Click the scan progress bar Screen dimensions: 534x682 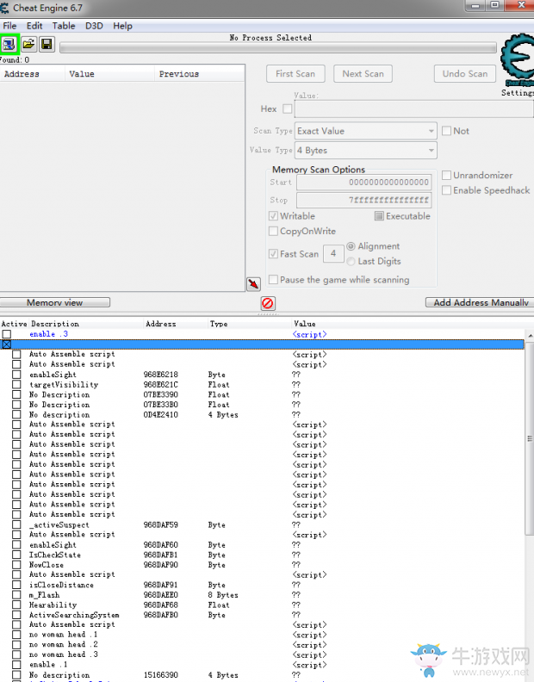(x=278, y=47)
